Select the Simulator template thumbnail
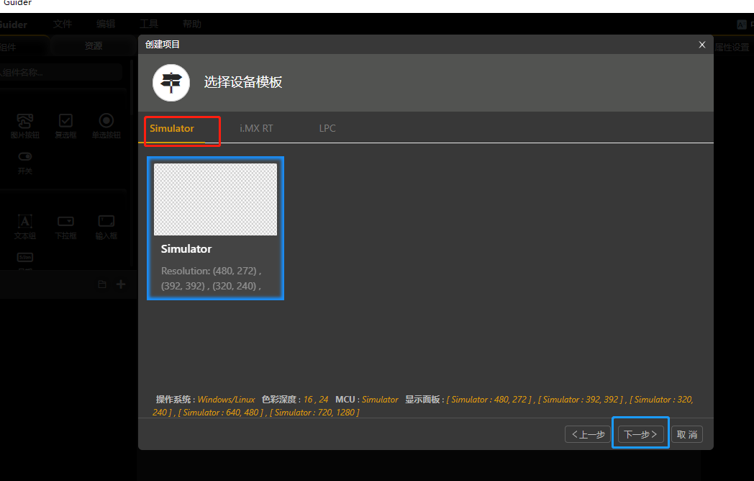The height and width of the screenshot is (481, 754). tap(215, 199)
